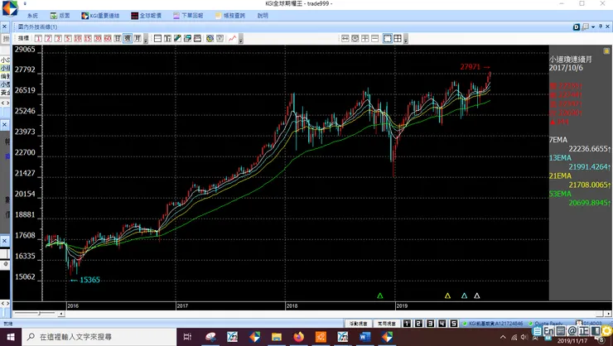Open the panel dropdown arrow beside pin

[593, 26]
